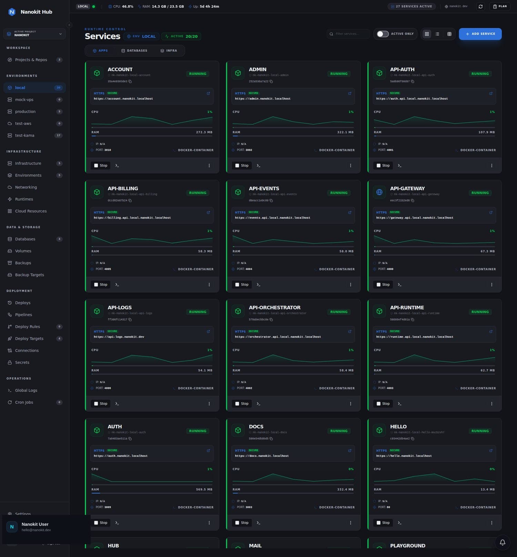Open Secrets in sidebar

click(34, 363)
